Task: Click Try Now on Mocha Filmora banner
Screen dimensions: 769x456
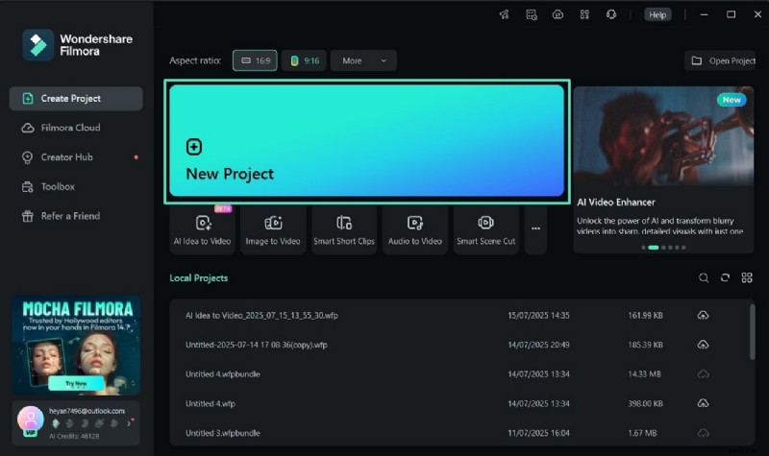Action: coord(75,381)
